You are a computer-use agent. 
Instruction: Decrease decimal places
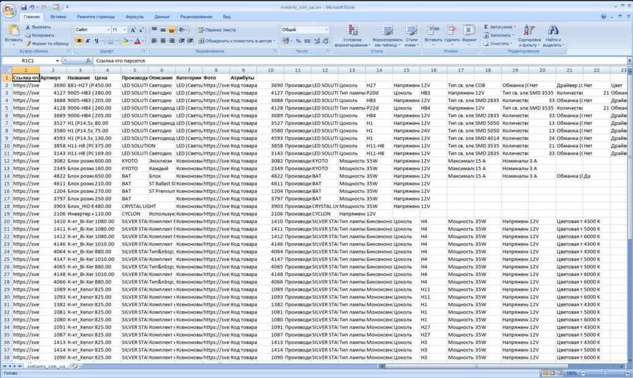[325, 41]
